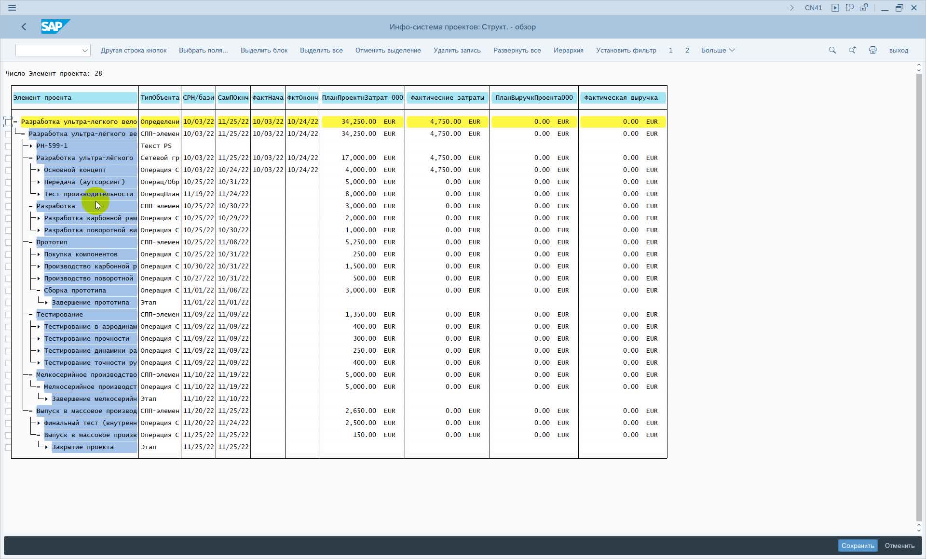926x559 pixels.
Task: Click the 8,000.00 planned cost cell
Action: (x=360, y=194)
